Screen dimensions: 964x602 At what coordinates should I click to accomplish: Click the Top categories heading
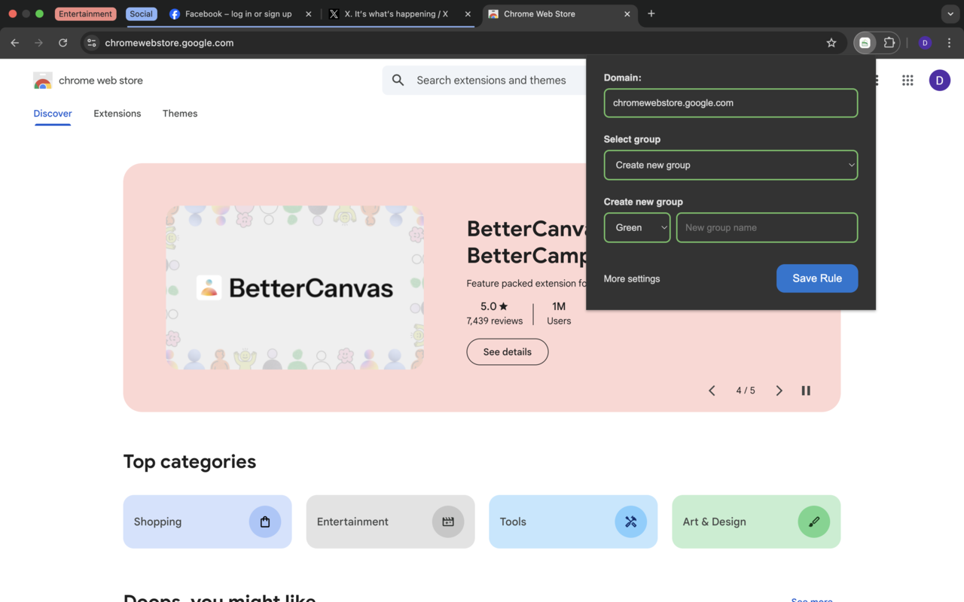pyautogui.click(x=190, y=461)
